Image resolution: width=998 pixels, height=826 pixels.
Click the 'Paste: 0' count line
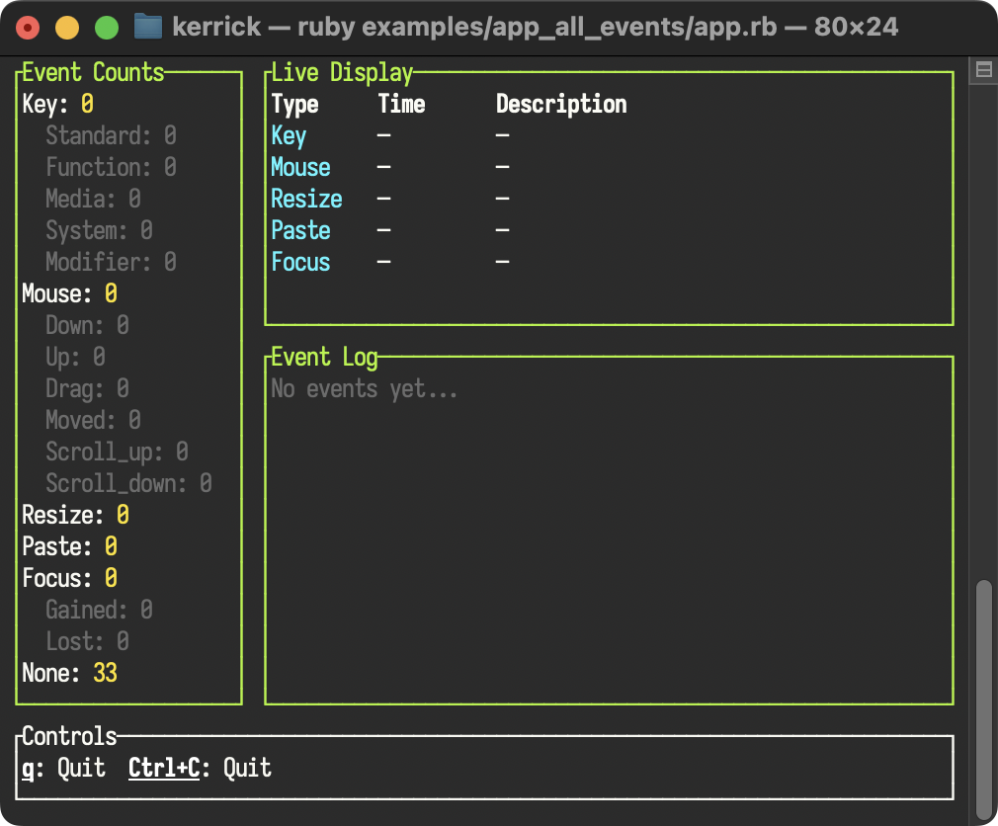tap(69, 546)
